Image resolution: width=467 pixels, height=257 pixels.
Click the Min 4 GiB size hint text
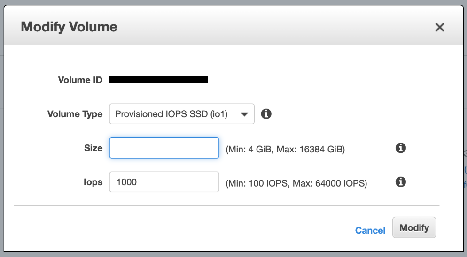[285, 149]
